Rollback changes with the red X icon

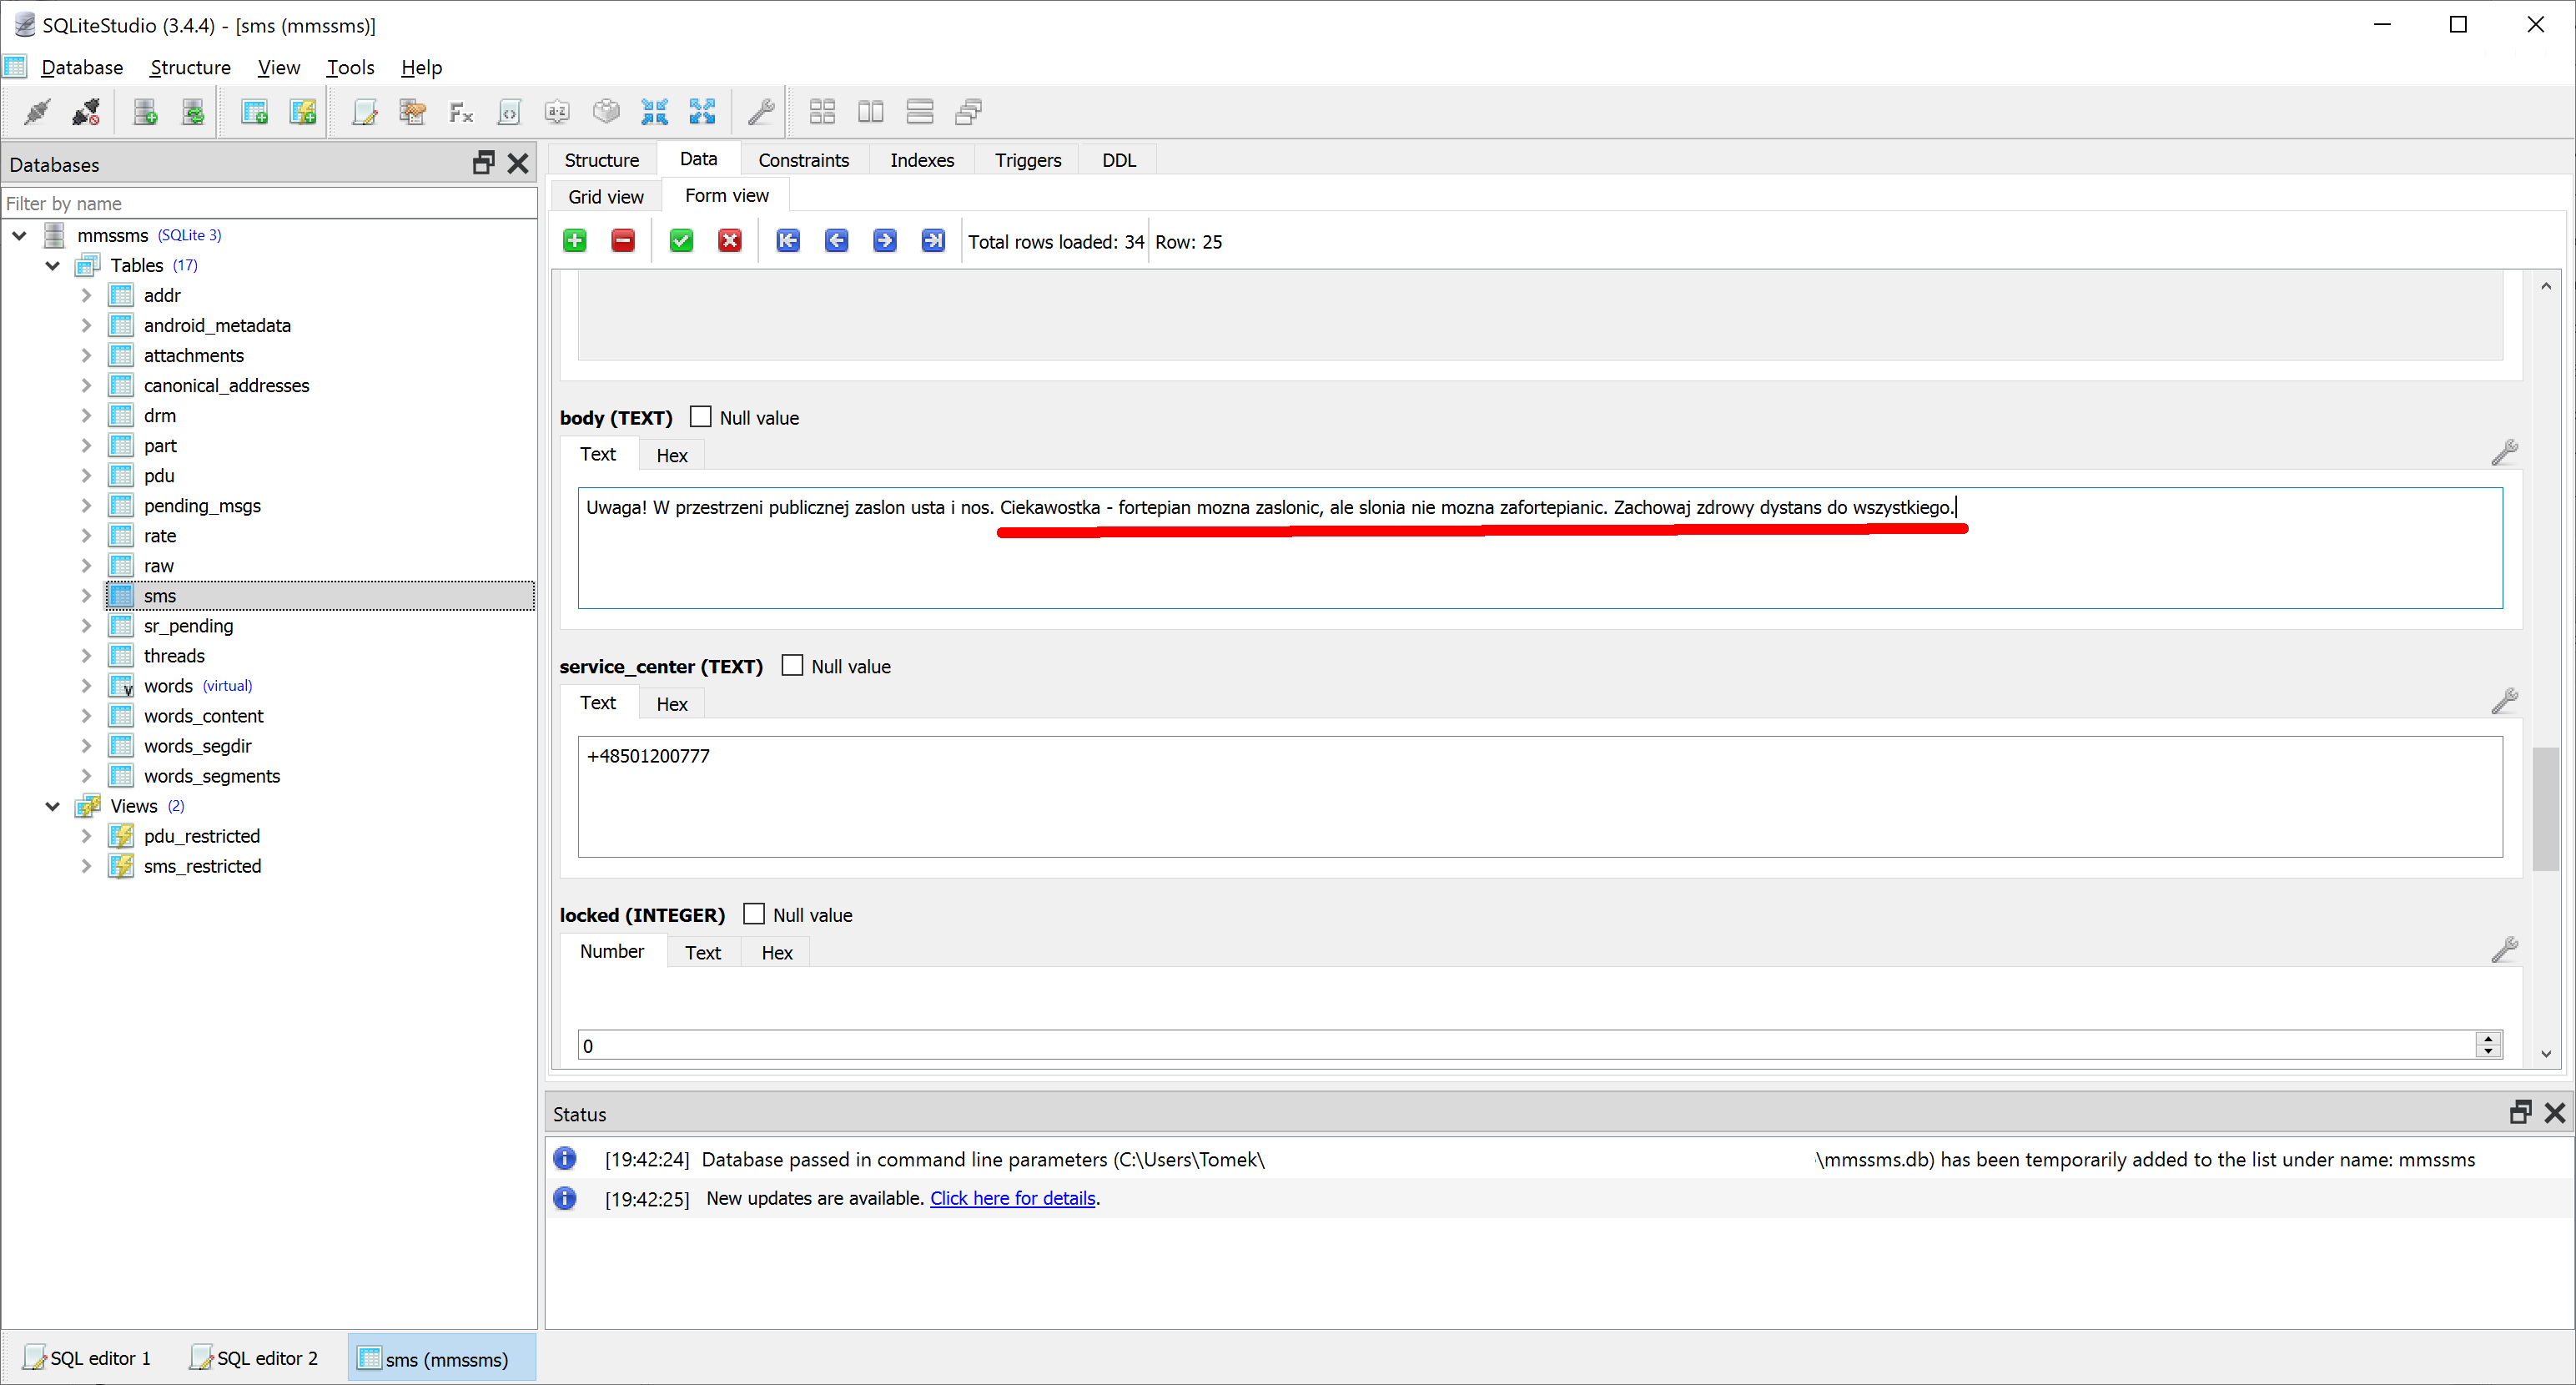(730, 241)
